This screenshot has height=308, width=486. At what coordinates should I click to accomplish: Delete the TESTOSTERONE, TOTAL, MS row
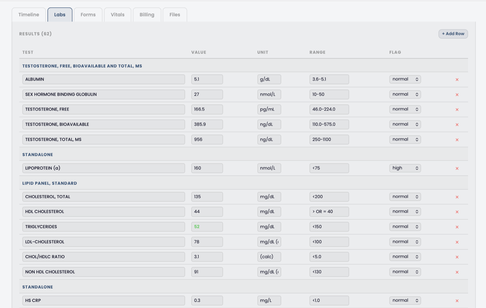coord(457,140)
